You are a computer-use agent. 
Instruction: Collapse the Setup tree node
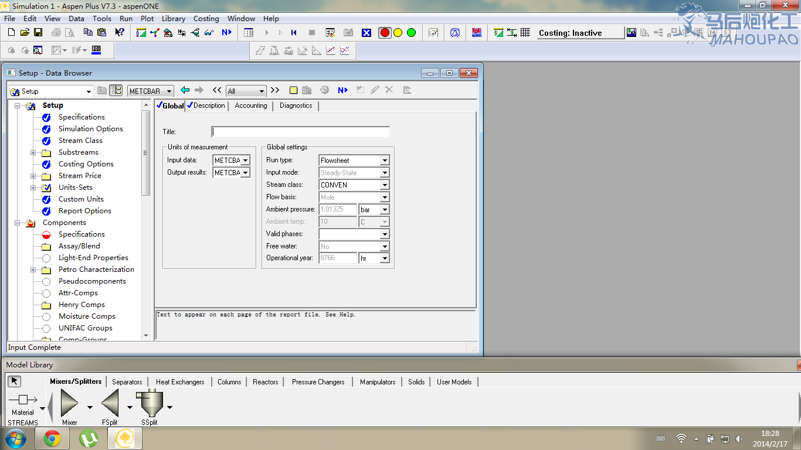(x=18, y=105)
